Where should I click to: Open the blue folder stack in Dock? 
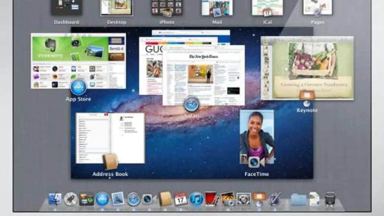pos(298,199)
